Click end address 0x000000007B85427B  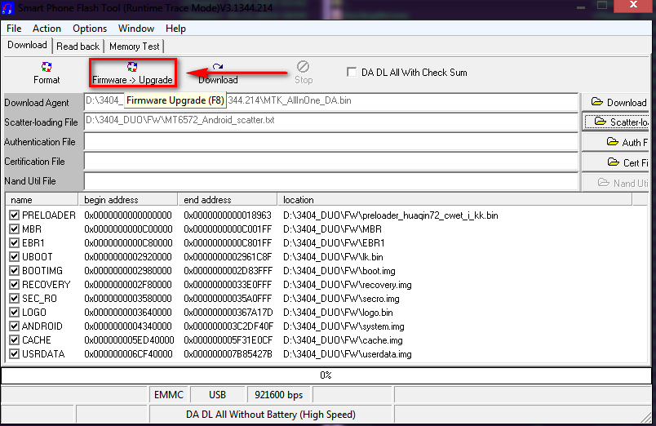click(228, 354)
